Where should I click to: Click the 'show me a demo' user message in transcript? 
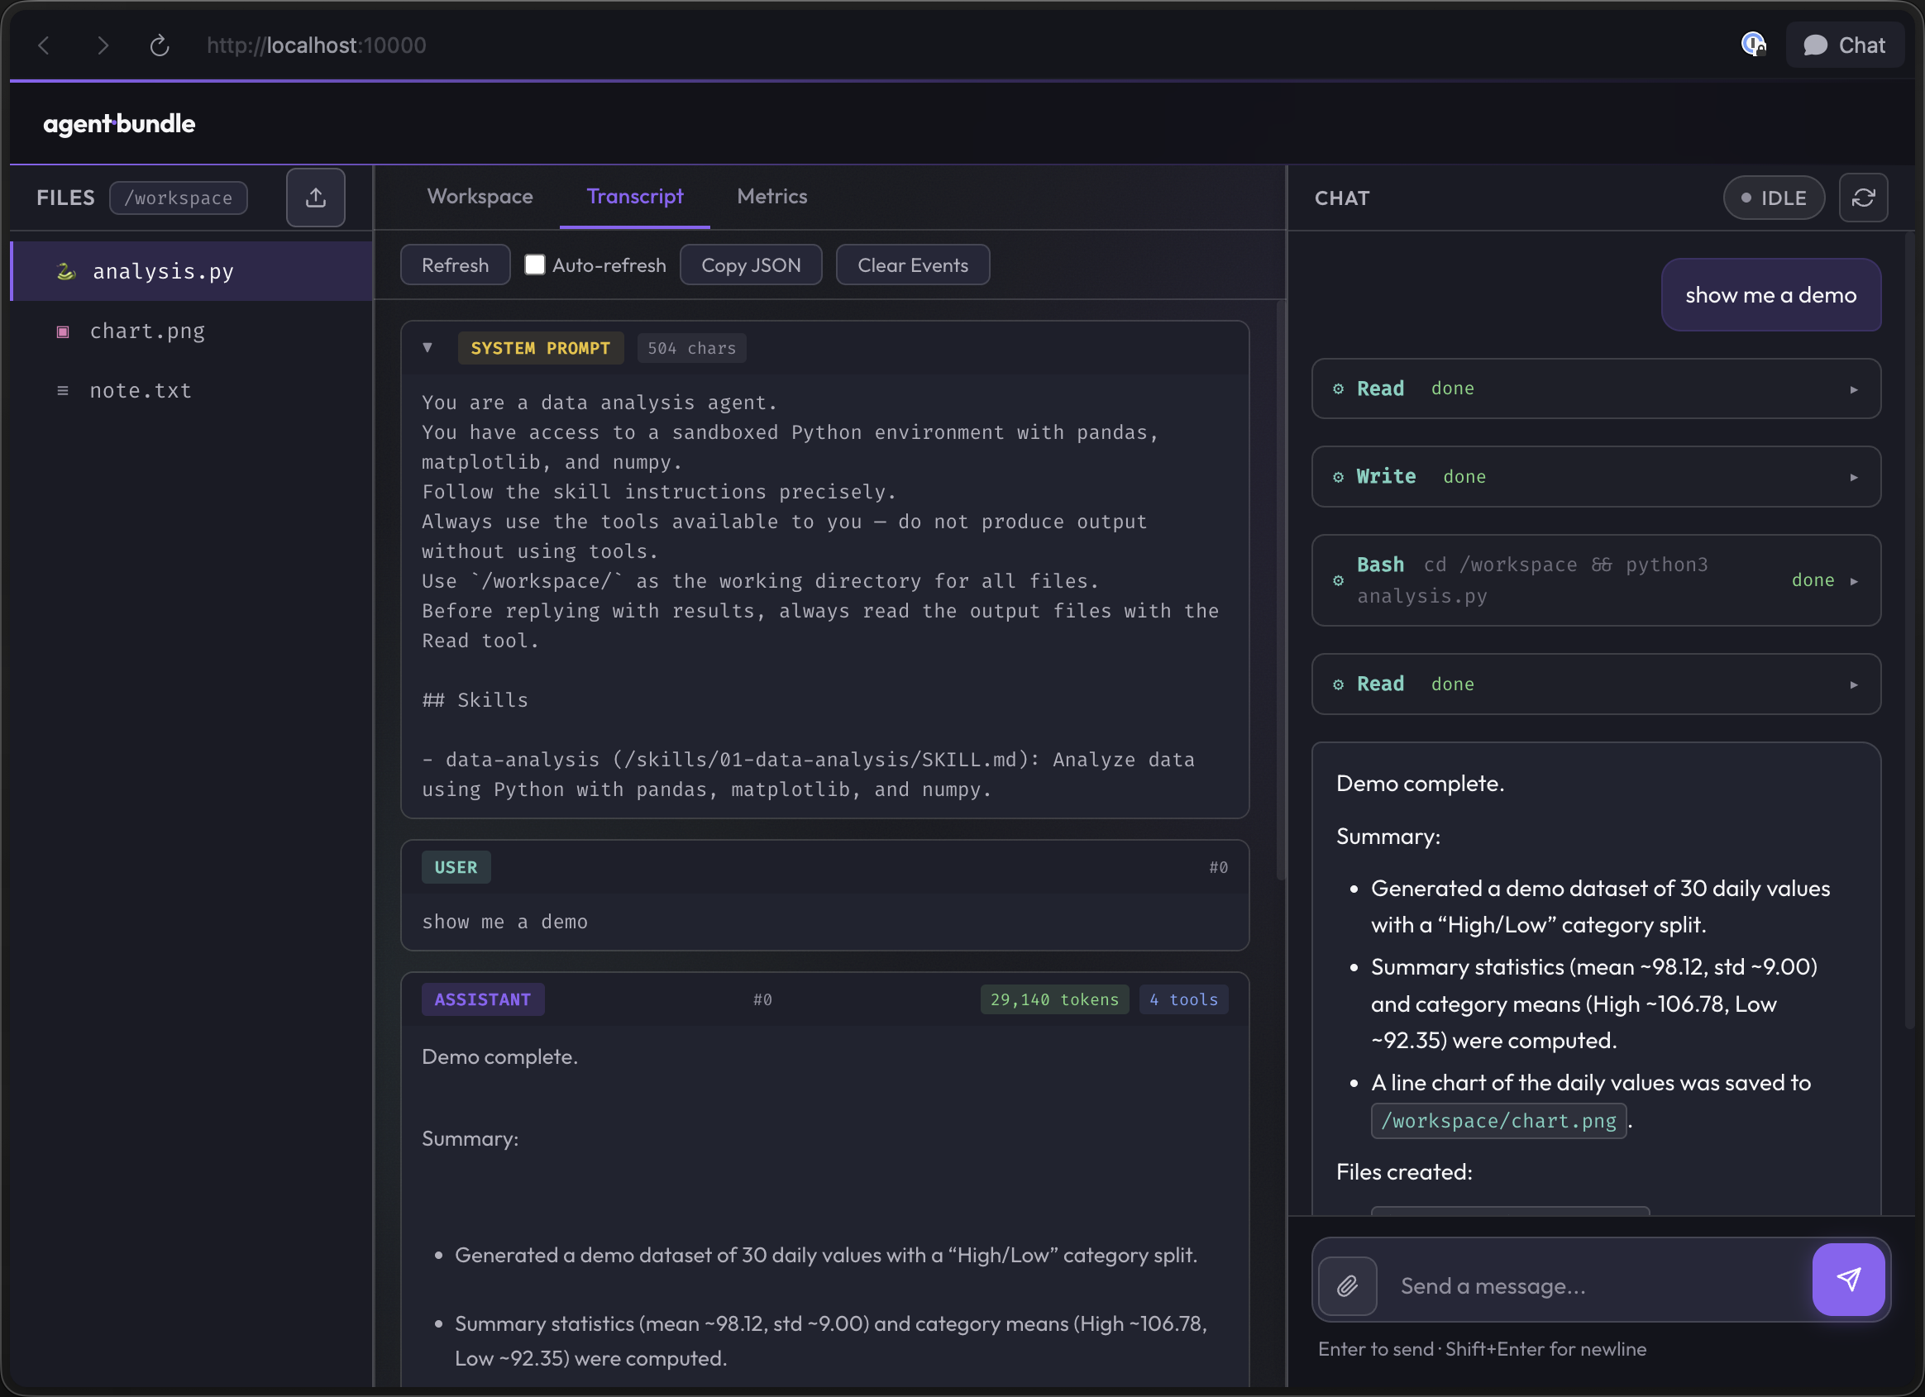coord(505,922)
